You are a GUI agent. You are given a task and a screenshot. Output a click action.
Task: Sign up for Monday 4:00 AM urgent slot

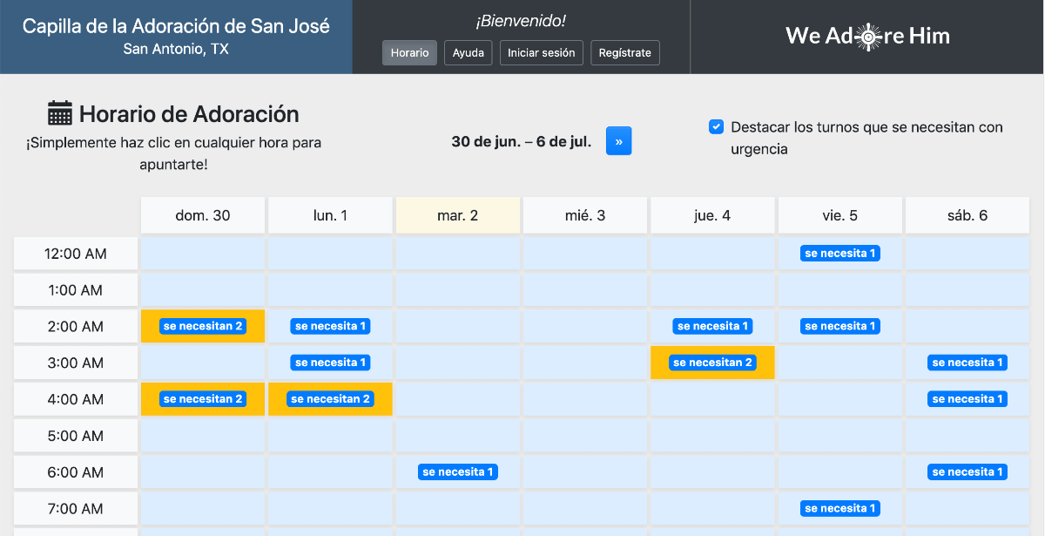point(330,399)
